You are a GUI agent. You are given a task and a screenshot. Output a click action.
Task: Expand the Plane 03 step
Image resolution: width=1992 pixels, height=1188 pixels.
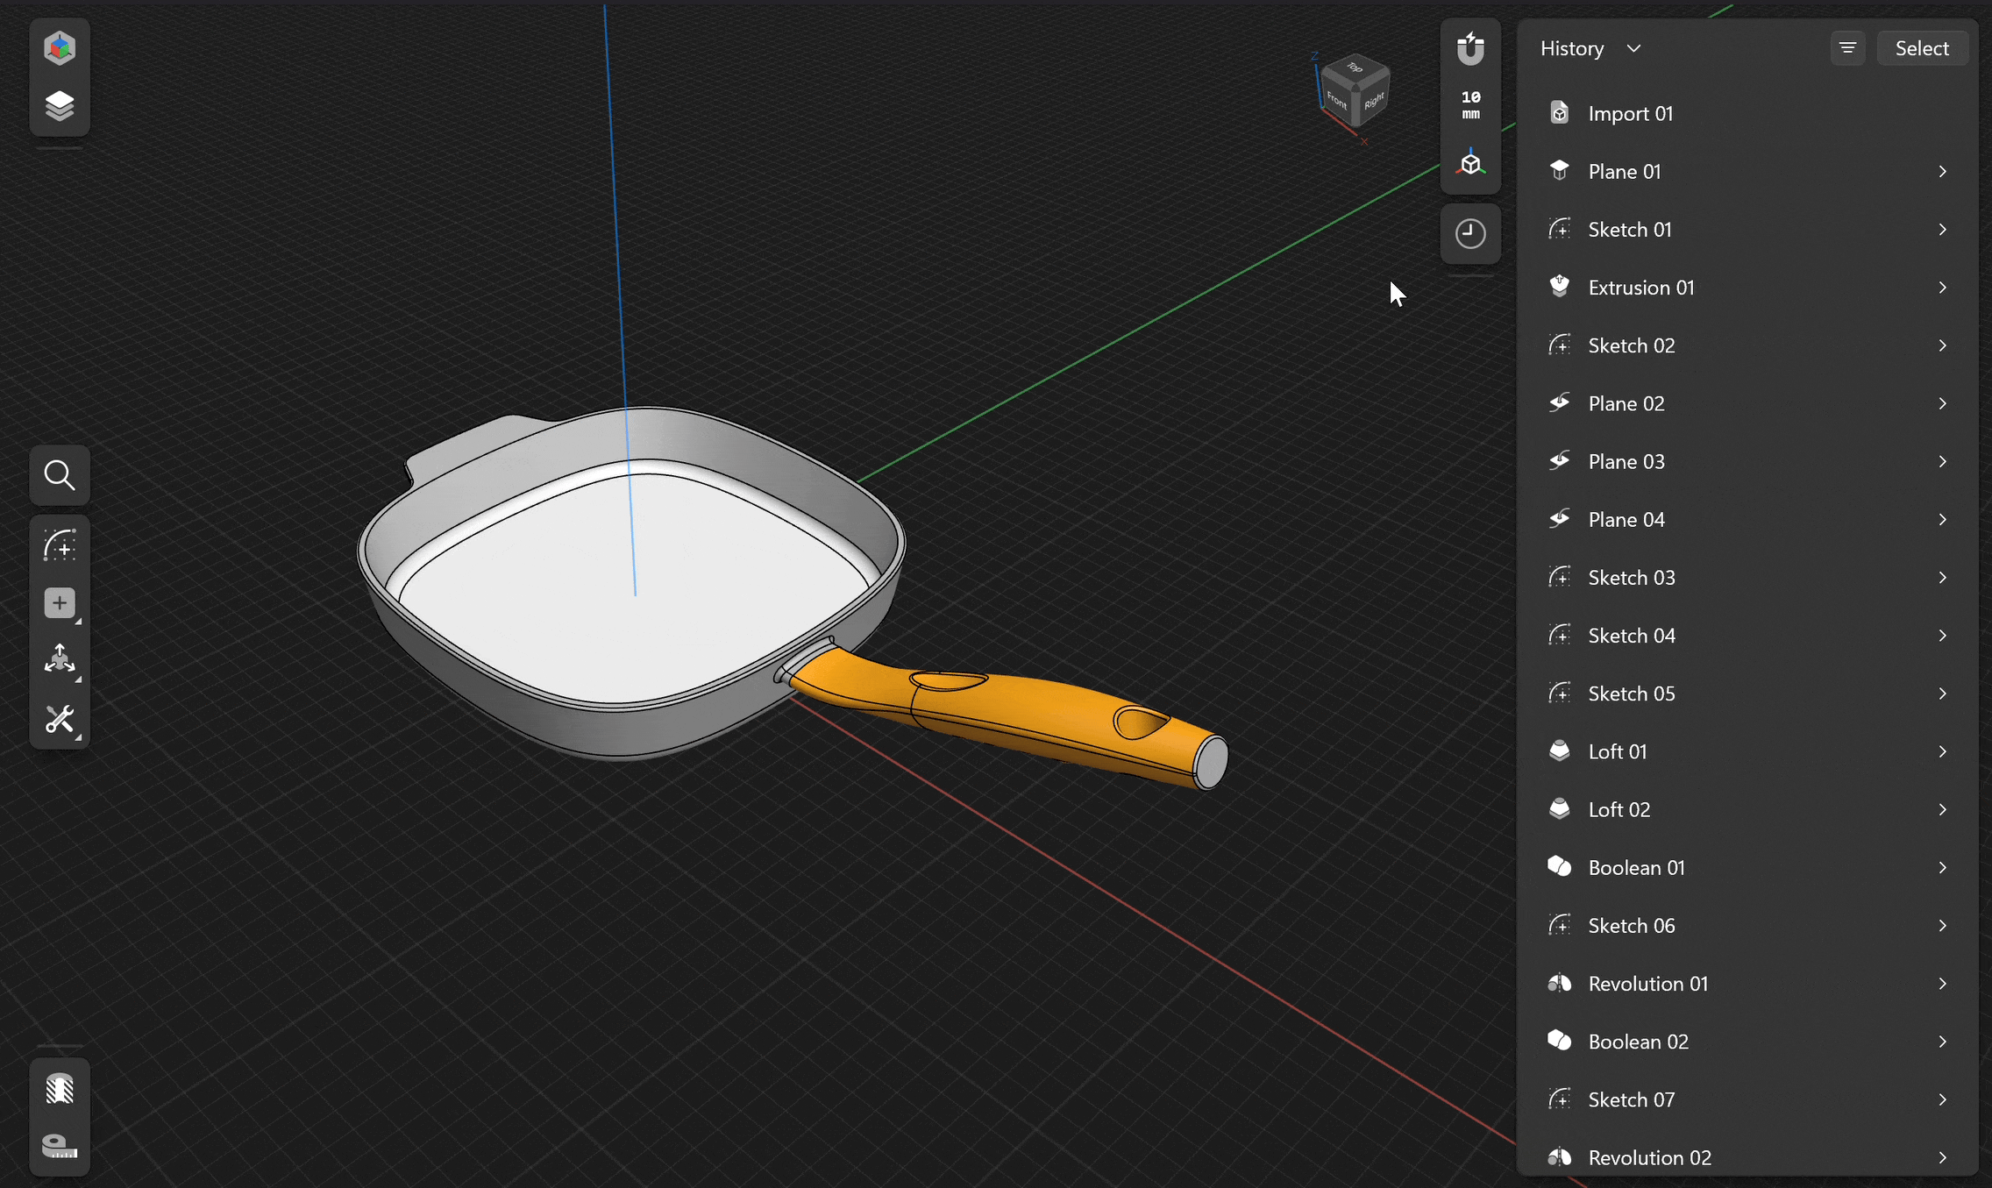pyautogui.click(x=1943, y=461)
